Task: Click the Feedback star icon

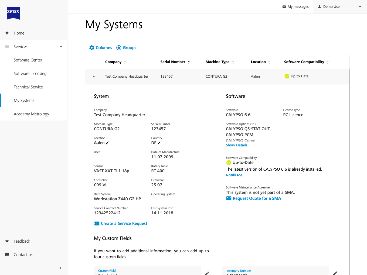Action: pos(7,241)
